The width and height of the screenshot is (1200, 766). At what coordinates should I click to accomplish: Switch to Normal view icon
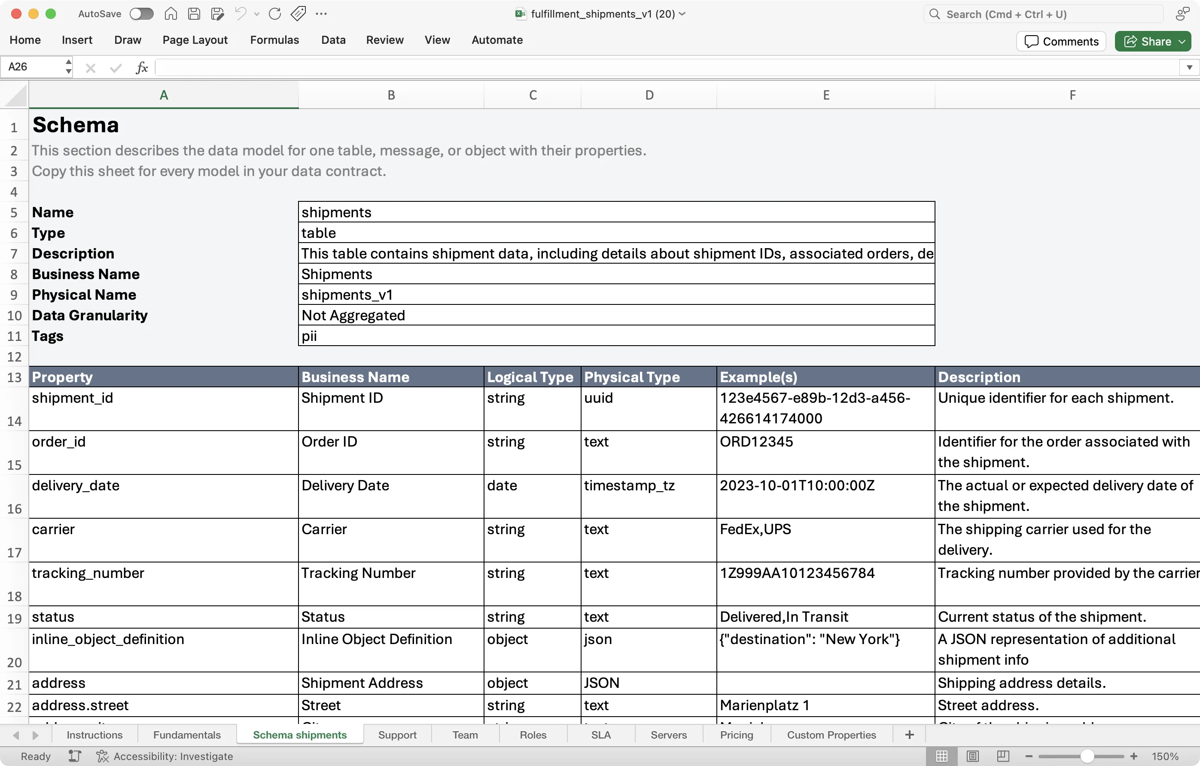[x=941, y=756]
